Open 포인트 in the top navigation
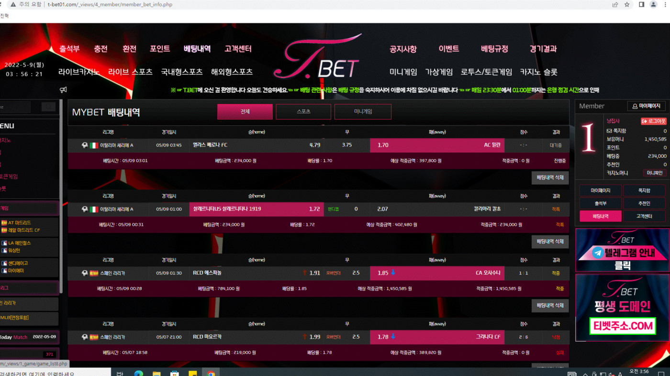 click(160, 49)
